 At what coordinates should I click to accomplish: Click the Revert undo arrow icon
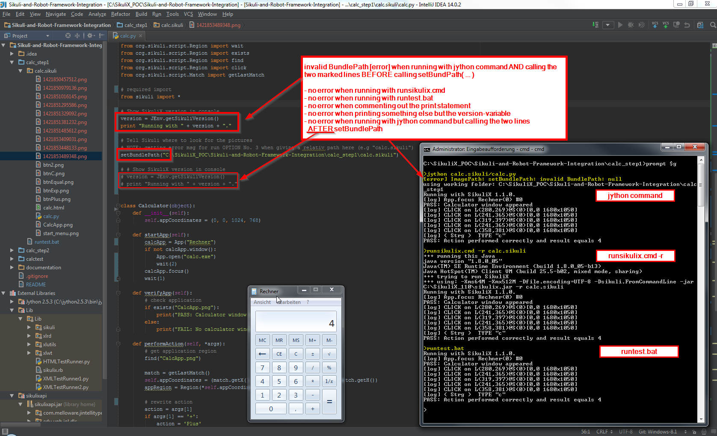click(687, 25)
